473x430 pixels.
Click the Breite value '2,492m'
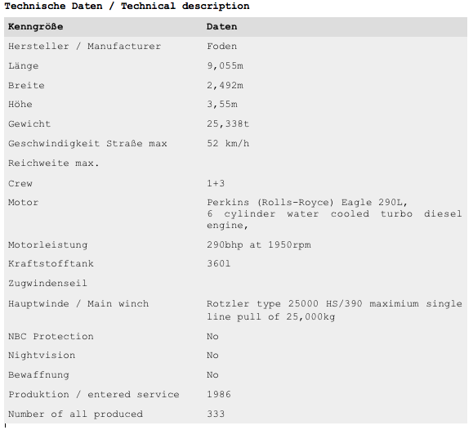pos(225,86)
